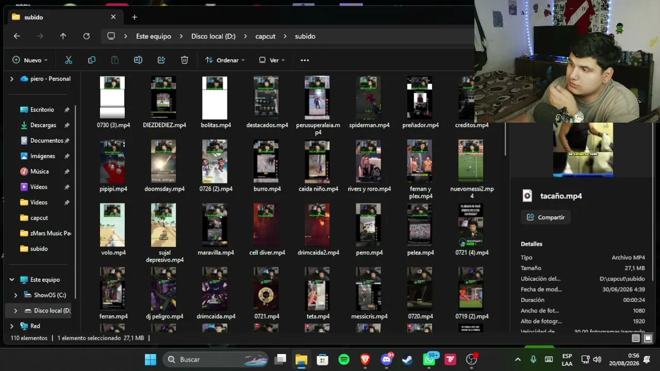Switch to large thumbnails view in status bar
The width and height of the screenshot is (660, 371).
[x=648, y=339]
